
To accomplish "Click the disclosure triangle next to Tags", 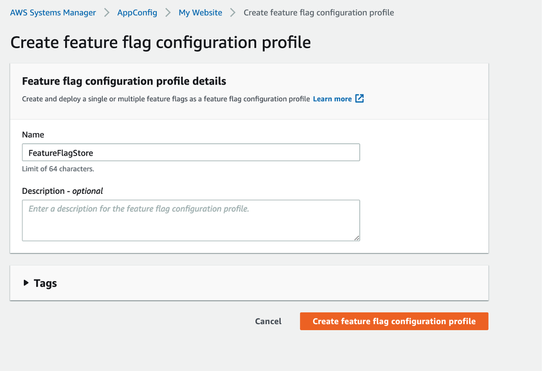I will click(27, 283).
